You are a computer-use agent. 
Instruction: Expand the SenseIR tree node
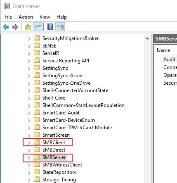tap(29, 54)
